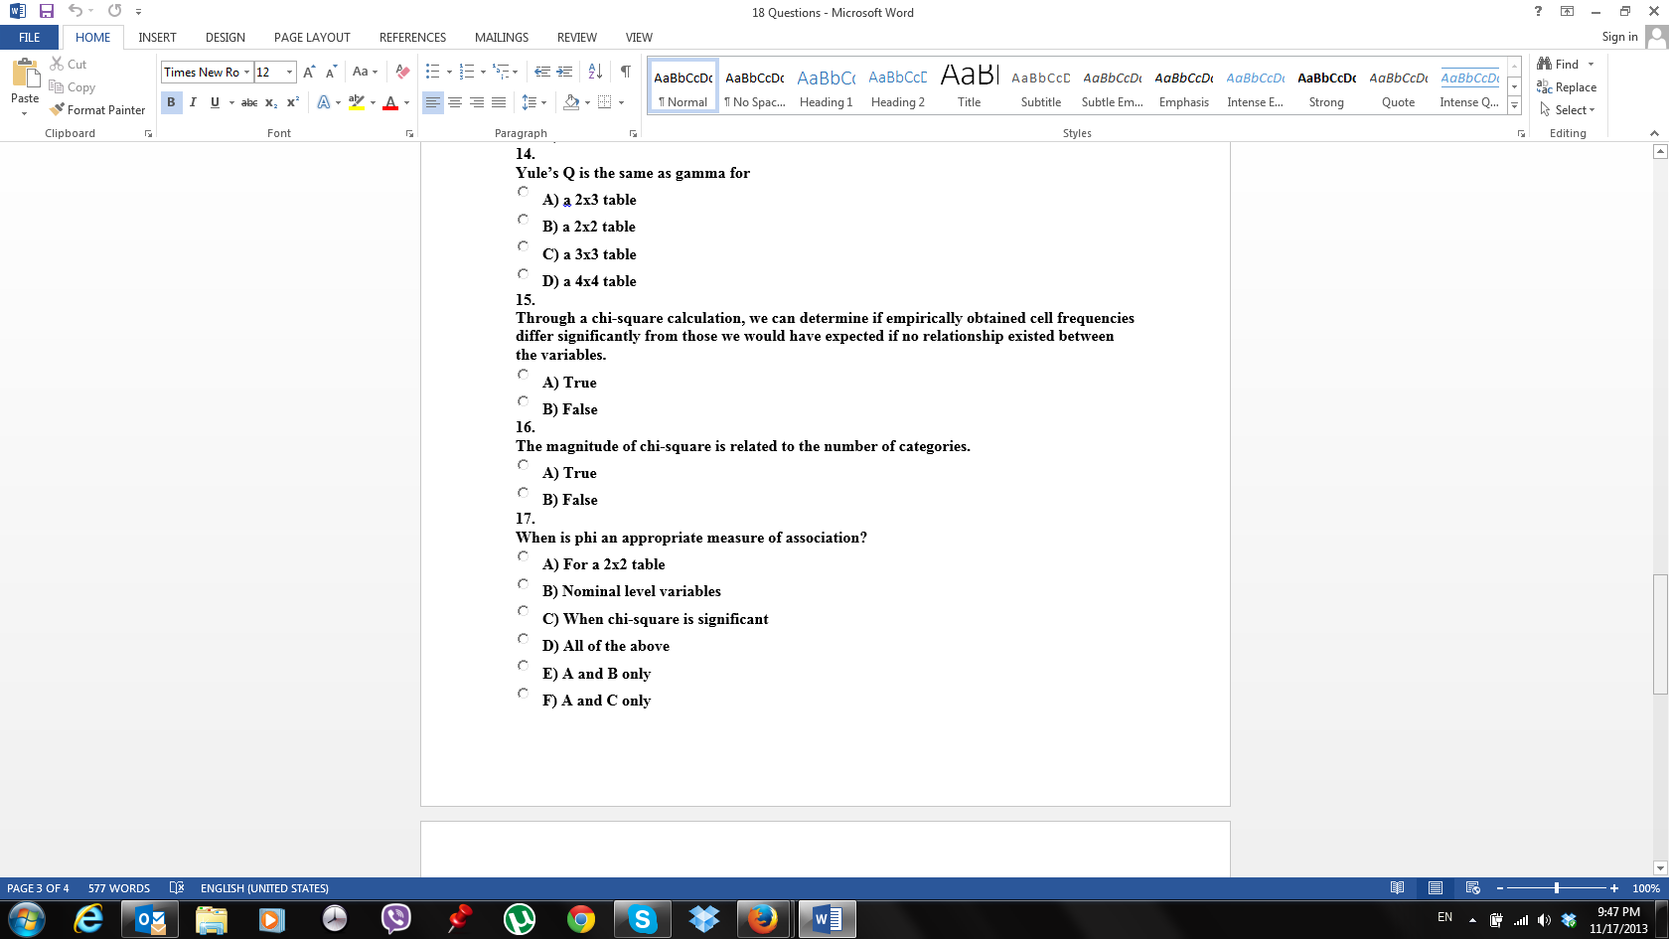Clear all formatting with eraser icon
This screenshot has height=939, width=1669.
(402, 72)
